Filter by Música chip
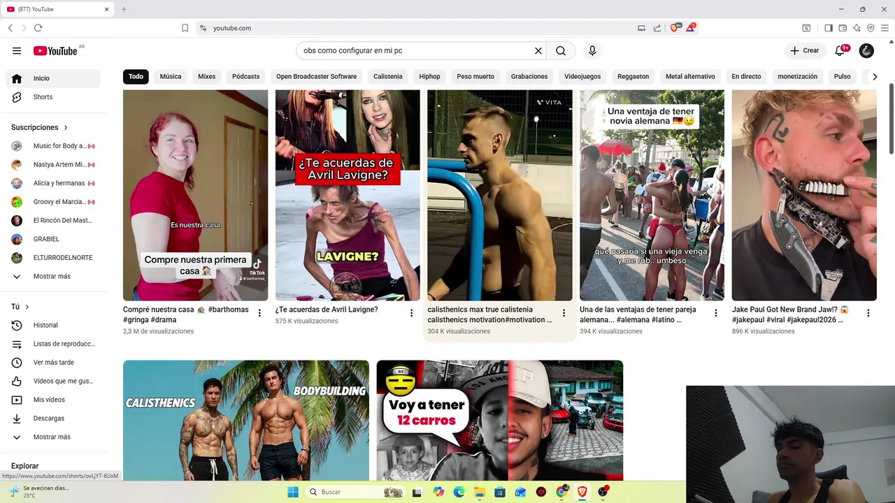 click(x=171, y=76)
